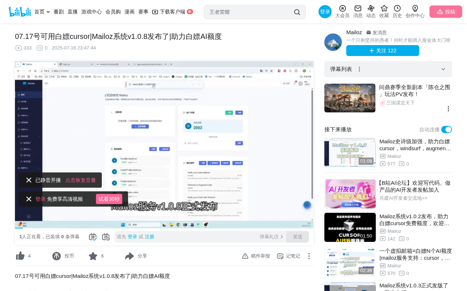Screen dimensions: 467x291
Task: Open Mailoz系统v1.0.2 video thumbnail
Action: (350, 227)
